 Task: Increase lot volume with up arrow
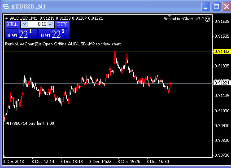[50, 24]
